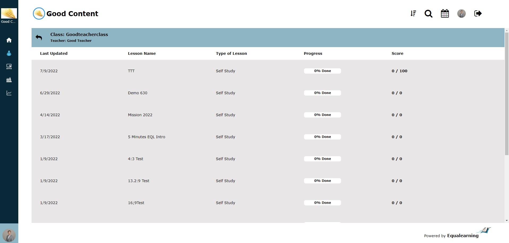Click the scrollbar down arrow

pyautogui.click(x=507, y=220)
